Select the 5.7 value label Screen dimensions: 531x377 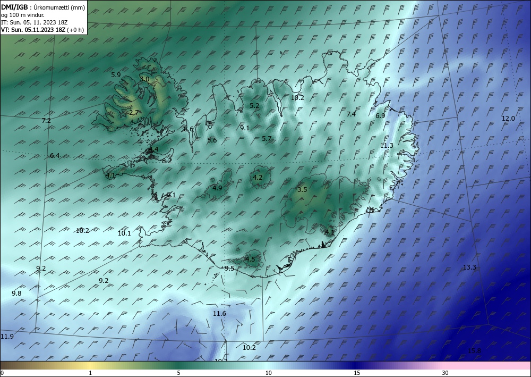click(267, 139)
